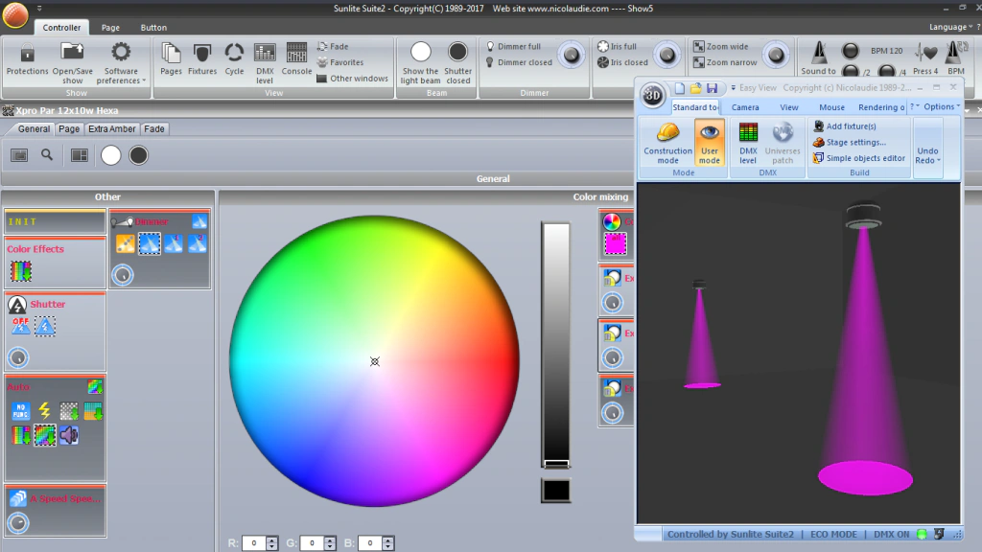Open the Extra Amber tab
The height and width of the screenshot is (552, 982).
[111, 129]
